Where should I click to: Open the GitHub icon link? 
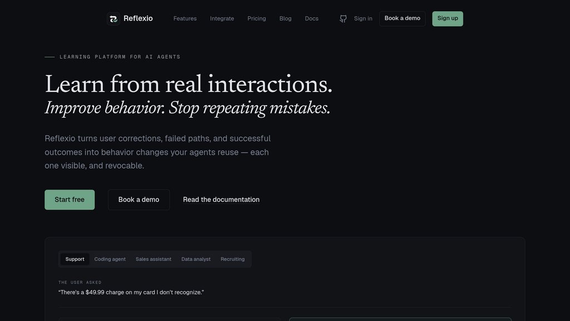click(343, 18)
